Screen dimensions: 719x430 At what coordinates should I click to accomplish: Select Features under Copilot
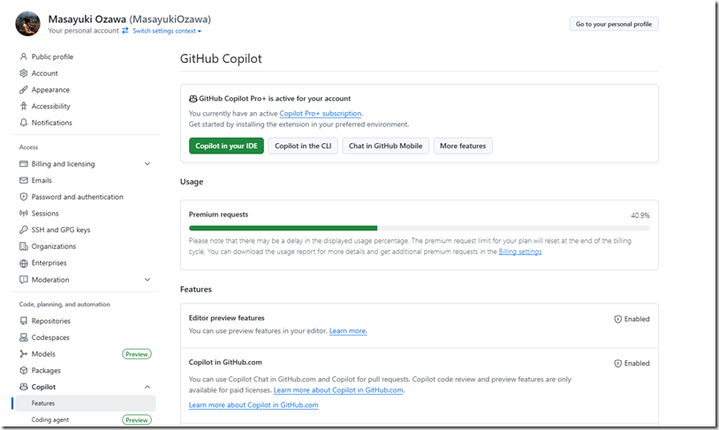(86, 404)
